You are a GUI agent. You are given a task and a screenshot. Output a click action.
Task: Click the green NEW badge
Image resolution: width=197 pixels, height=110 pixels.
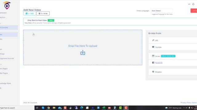click(x=51, y=20)
